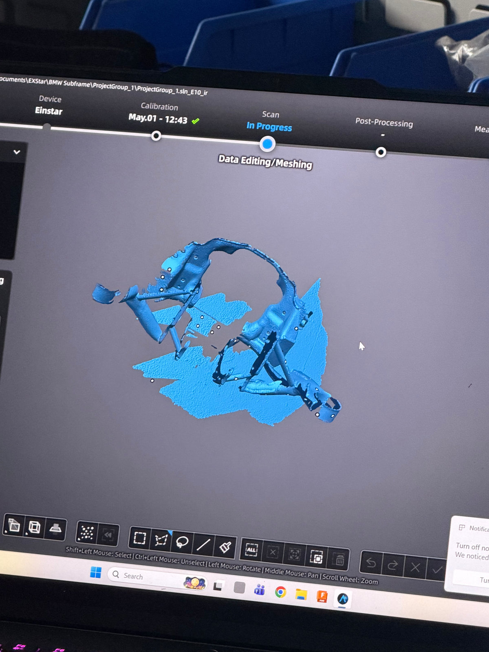
Task: Pick the line selection tool
Action: point(203,544)
